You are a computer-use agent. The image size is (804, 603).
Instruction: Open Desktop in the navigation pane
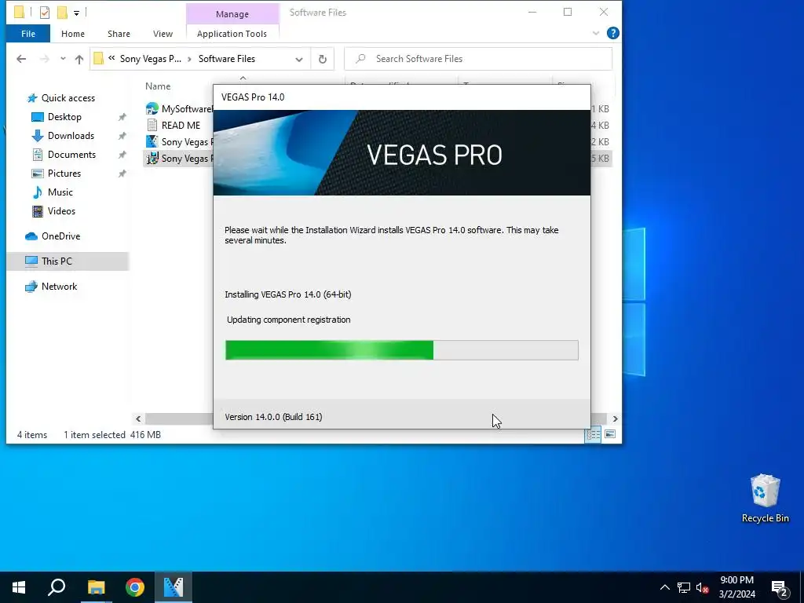coord(64,117)
